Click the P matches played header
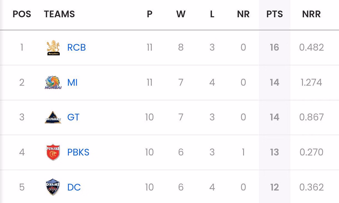Viewport: 339px width, 203px height. point(149,14)
